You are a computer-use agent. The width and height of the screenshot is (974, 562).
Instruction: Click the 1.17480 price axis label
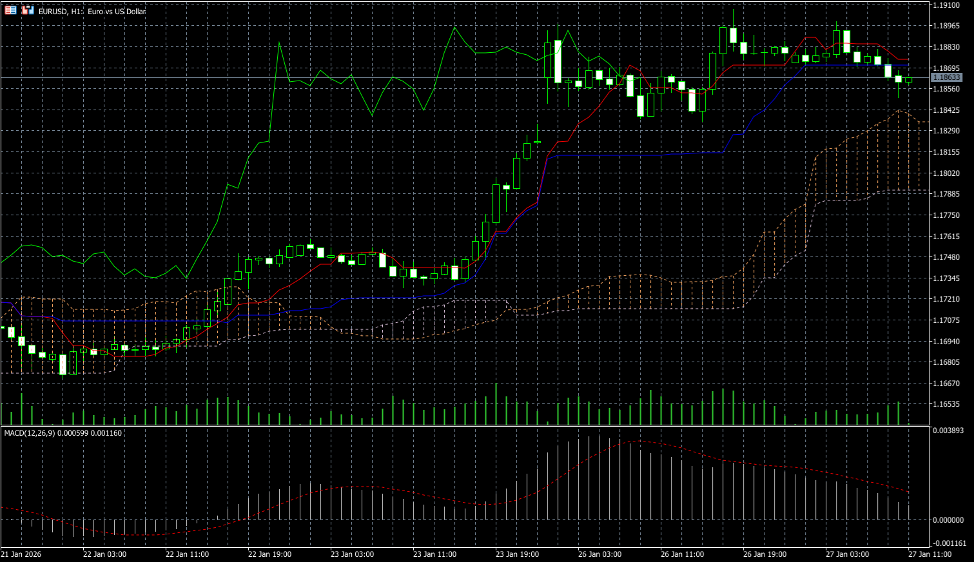pyautogui.click(x=947, y=257)
